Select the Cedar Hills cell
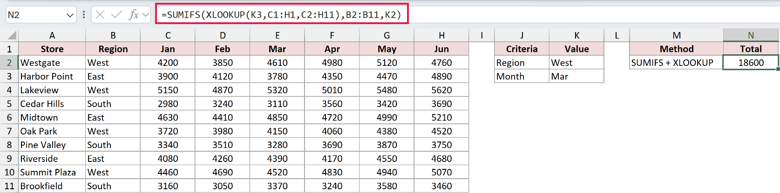 tap(52, 104)
